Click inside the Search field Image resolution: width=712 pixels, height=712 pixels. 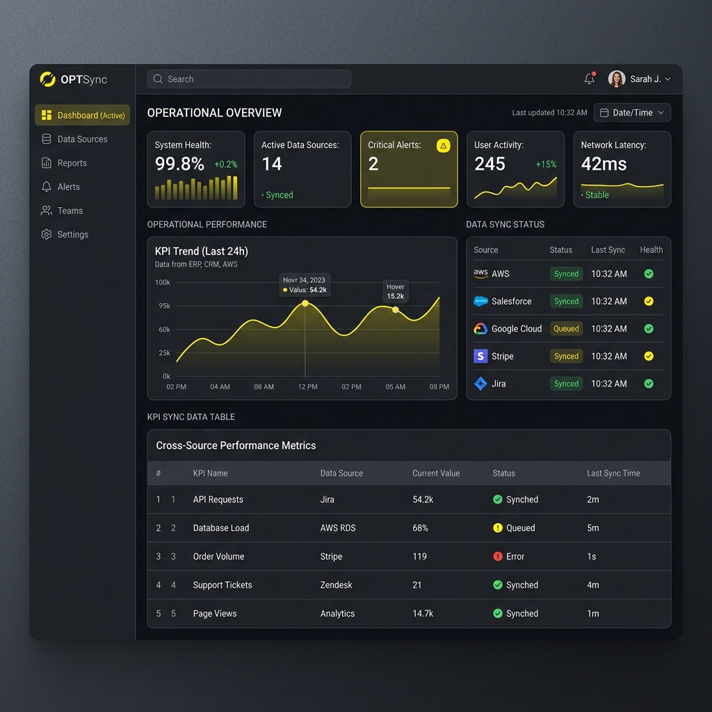coord(249,79)
